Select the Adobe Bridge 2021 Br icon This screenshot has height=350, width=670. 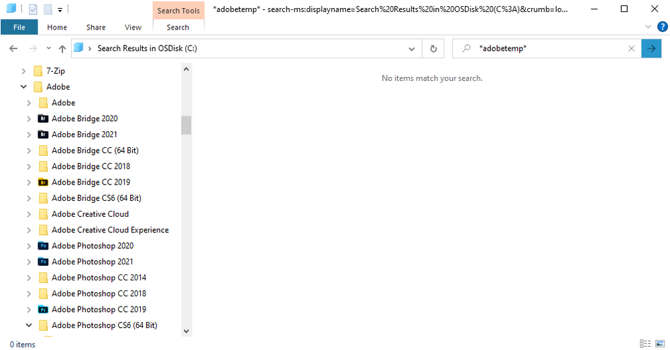pos(43,135)
